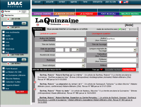Open the accueil menu item

click(x=38, y=2)
